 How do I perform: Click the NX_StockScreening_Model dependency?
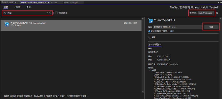[x=174, y=89]
